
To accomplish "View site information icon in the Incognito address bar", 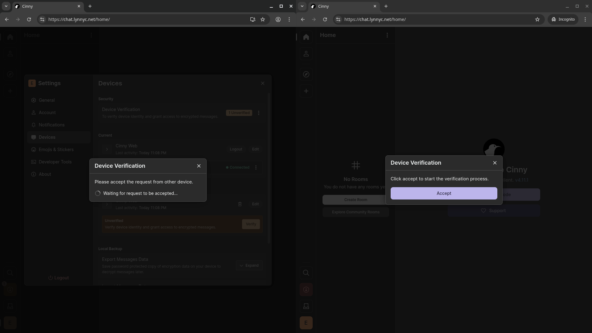I will click(x=338, y=19).
